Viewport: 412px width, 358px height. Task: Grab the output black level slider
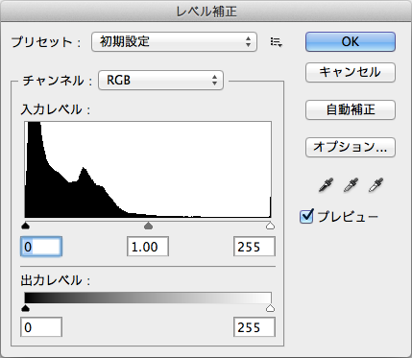pyautogui.click(x=25, y=308)
